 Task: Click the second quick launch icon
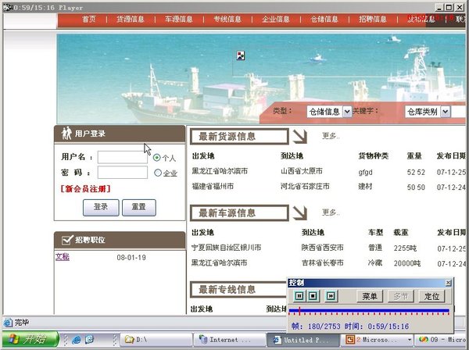point(89,340)
